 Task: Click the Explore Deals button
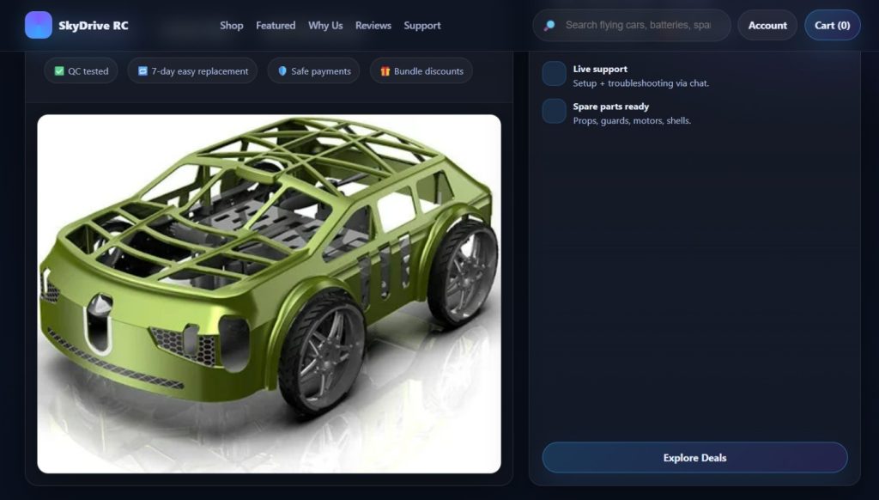[694, 457]
